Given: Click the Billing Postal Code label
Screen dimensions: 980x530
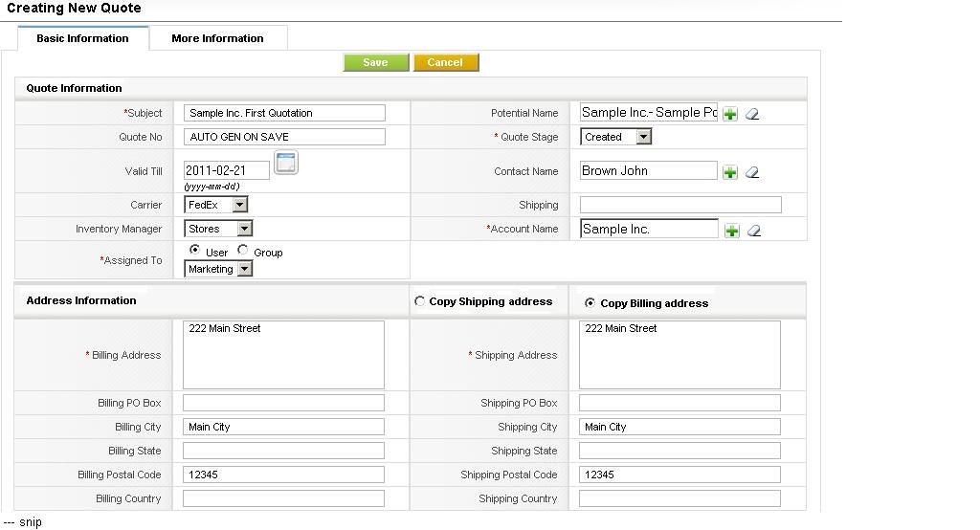Looking at the screenshot, I should click(x=120, y=475).
